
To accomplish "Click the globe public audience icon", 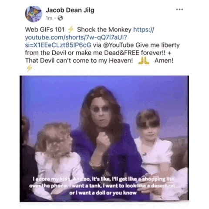I will point(60,18).
